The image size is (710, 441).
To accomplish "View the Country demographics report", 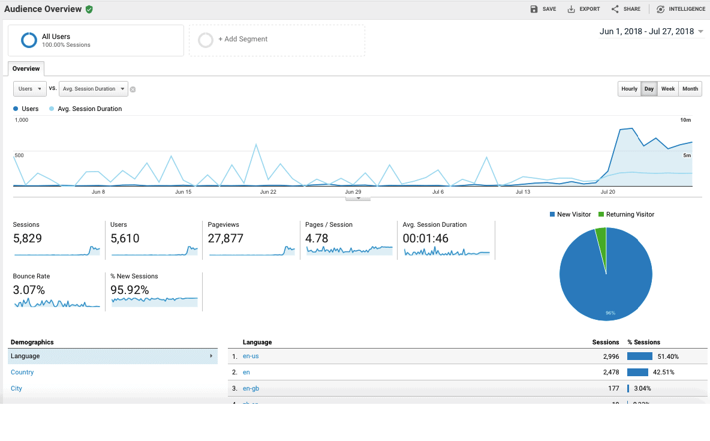I will pos(22,372).
